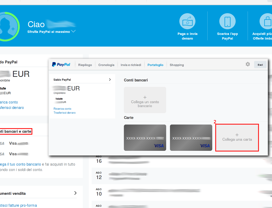Click Trasferisci denaro link on background page

(12, 108)
